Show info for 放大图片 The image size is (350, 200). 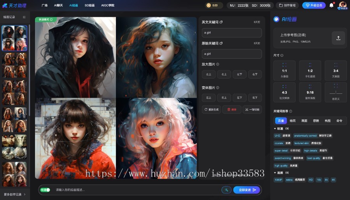(x=217, y=64)
